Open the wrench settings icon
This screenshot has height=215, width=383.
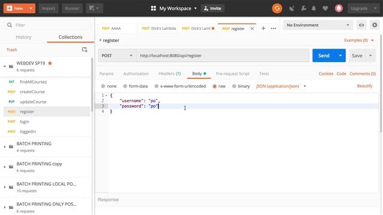tap(303, 8)
